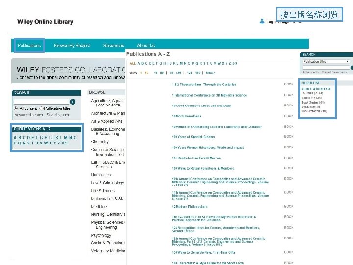Image resolution: width=353 pixels, height=265 pixels.
Task: Open '10 Virtues of Outstanding Leaders' book
Action: click(217, 127)
